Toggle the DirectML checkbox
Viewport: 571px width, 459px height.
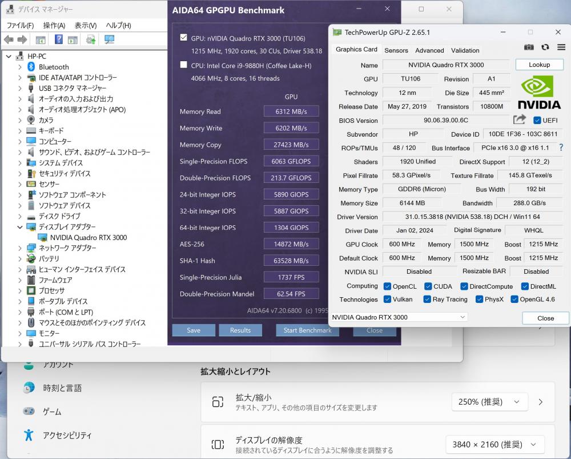[525, 286]
